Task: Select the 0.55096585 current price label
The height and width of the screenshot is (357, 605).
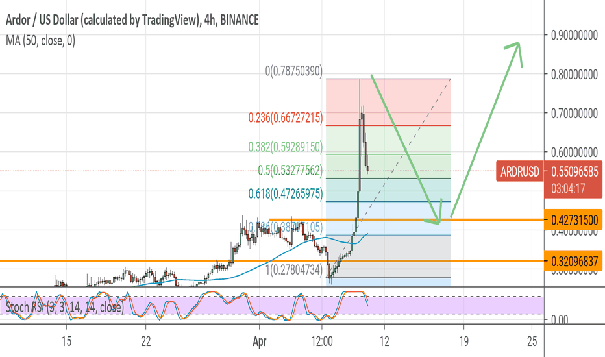Action: point(575,171)
